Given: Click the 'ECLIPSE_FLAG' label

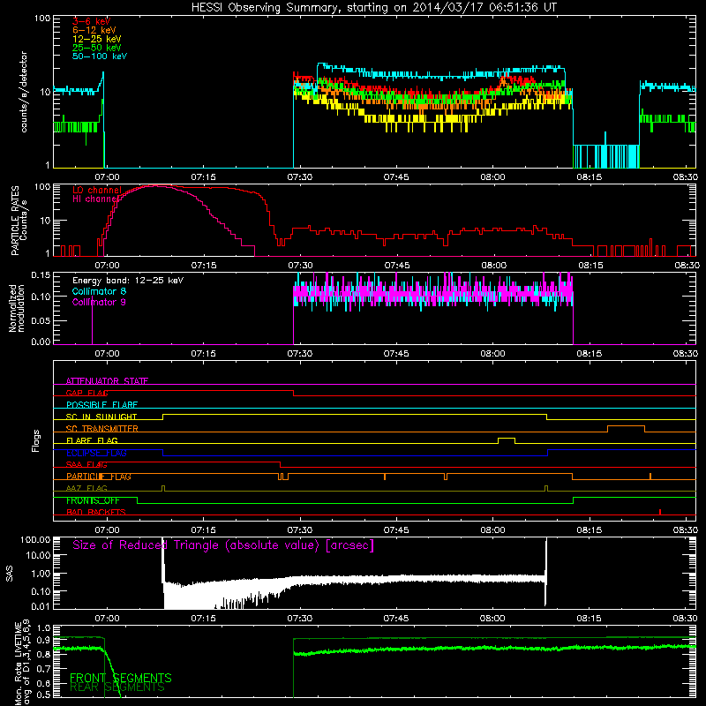Looking at the screenshot, I should click(96, 453).
